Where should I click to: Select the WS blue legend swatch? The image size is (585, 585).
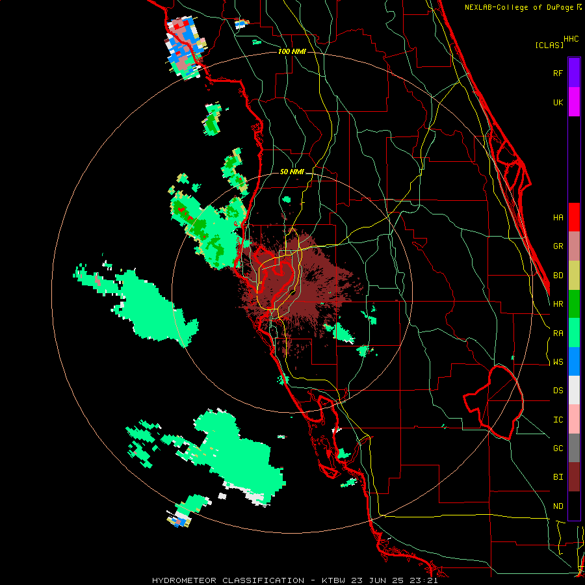click(574, 361)
